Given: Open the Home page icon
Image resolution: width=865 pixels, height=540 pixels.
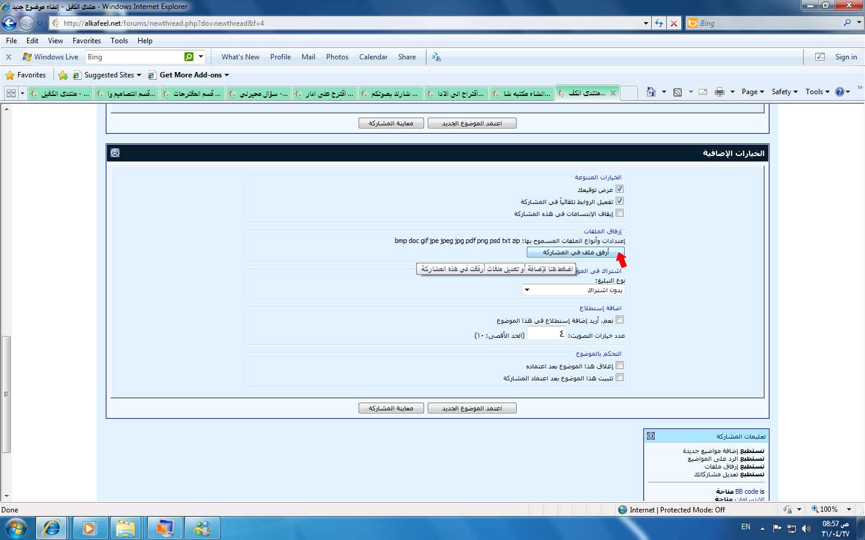Looking at the screenshot, I should [651, 92].
